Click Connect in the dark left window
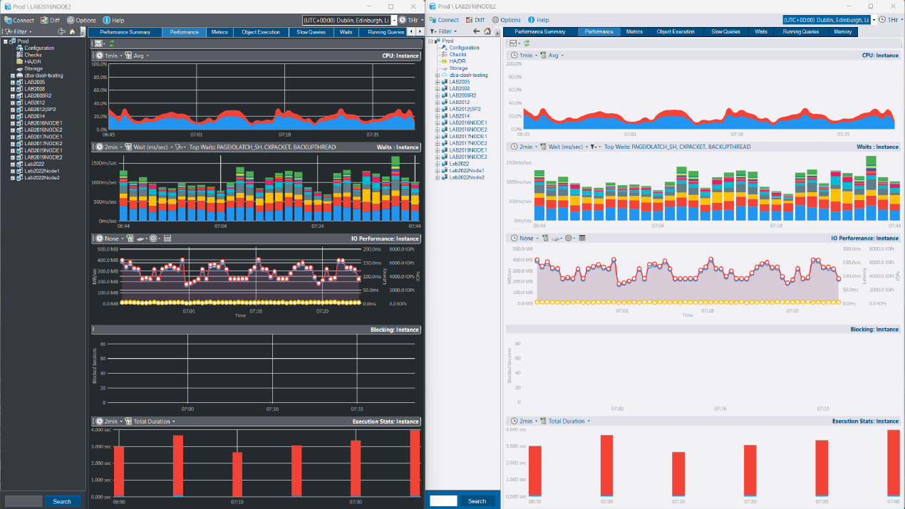 19,20
